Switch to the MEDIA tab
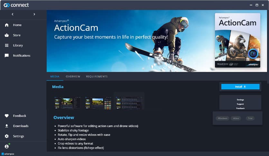This screenshot has height=156, width=269. pos(55,76)
